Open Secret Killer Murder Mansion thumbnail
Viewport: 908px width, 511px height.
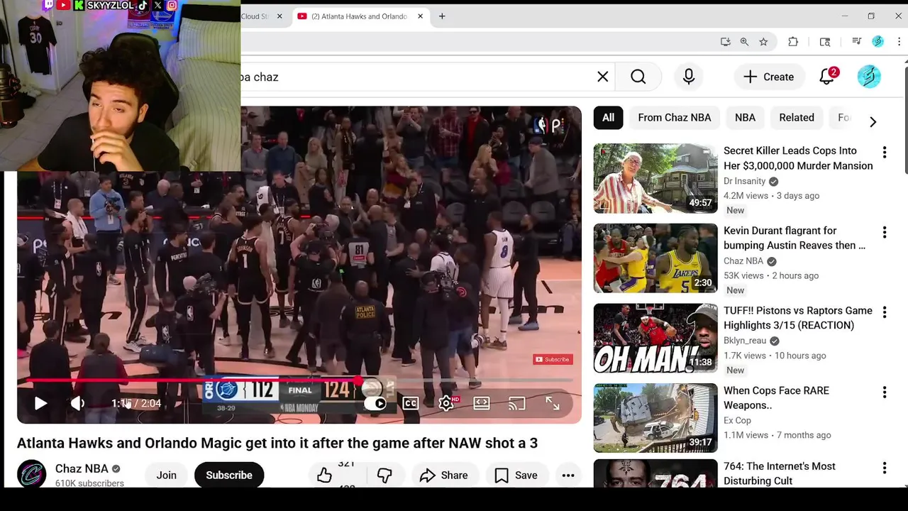click(x=655, y=179)
